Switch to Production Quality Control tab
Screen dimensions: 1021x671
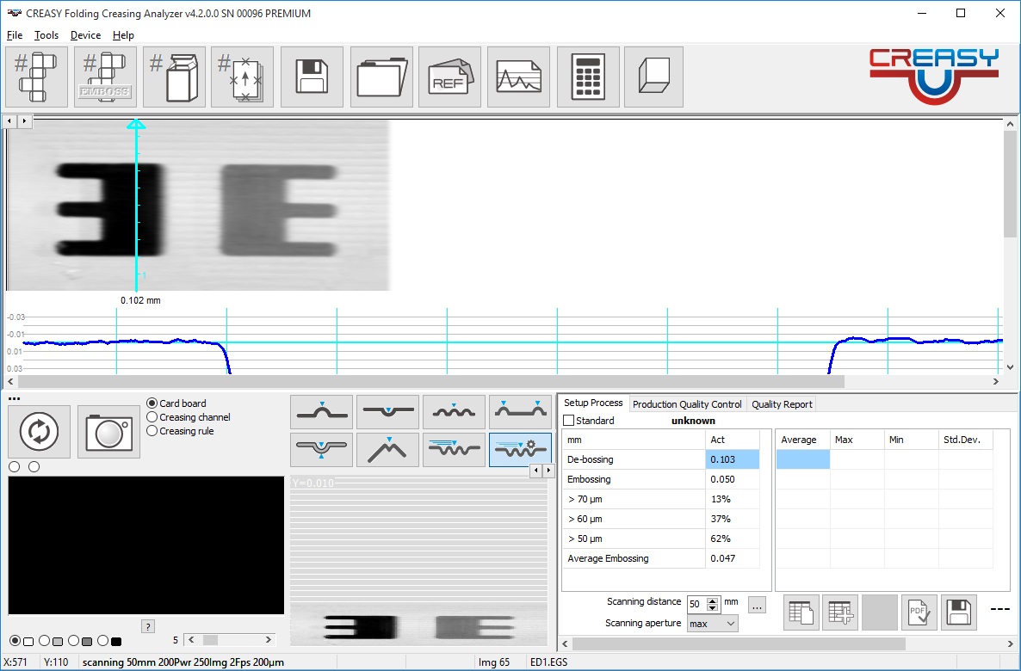tap(687, 404)
